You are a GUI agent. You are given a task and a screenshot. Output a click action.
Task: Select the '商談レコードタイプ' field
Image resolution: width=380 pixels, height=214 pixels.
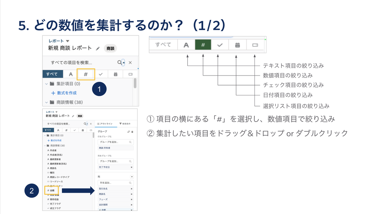point(58,177)
